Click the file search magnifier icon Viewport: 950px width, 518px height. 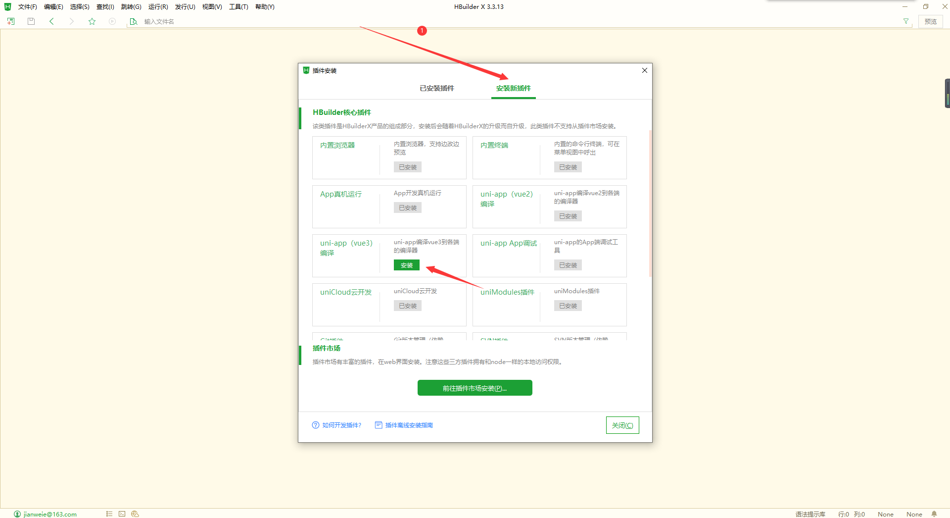(x=134, y=21)
